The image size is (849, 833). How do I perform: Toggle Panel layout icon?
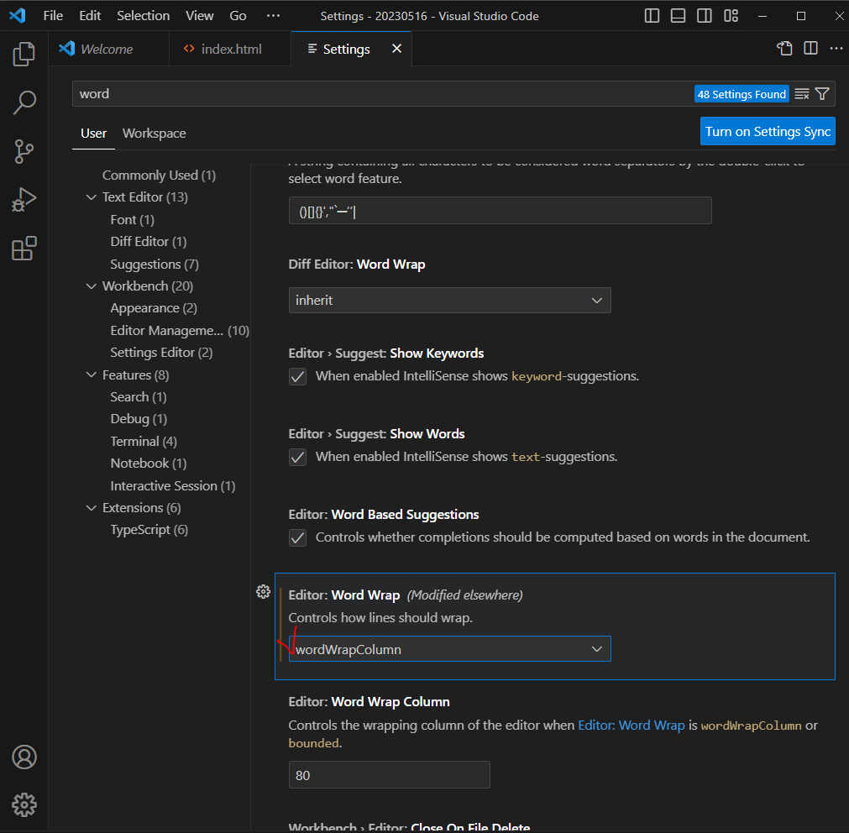[678, 16]
